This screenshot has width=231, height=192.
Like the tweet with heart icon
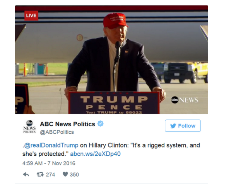click(65, 174)
